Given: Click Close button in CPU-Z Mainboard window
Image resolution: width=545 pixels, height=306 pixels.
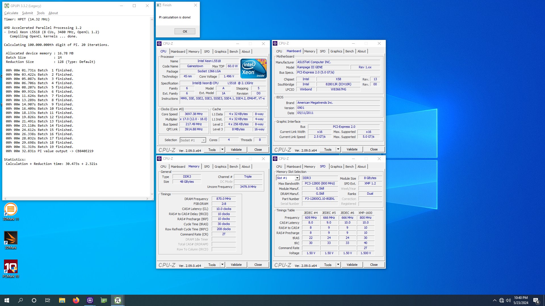Looking at the screenshot, I should point(374,149).
